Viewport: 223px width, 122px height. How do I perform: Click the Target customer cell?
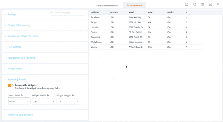(x=94, y=22)
